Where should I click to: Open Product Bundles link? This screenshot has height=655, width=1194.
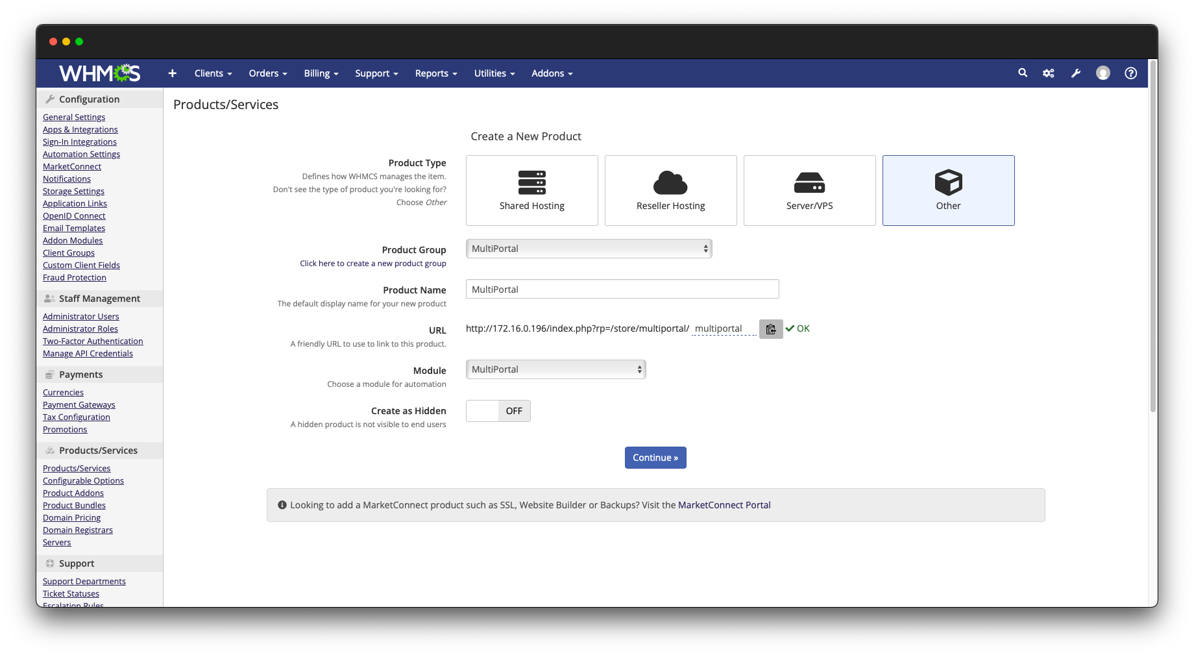coord(74,506)
